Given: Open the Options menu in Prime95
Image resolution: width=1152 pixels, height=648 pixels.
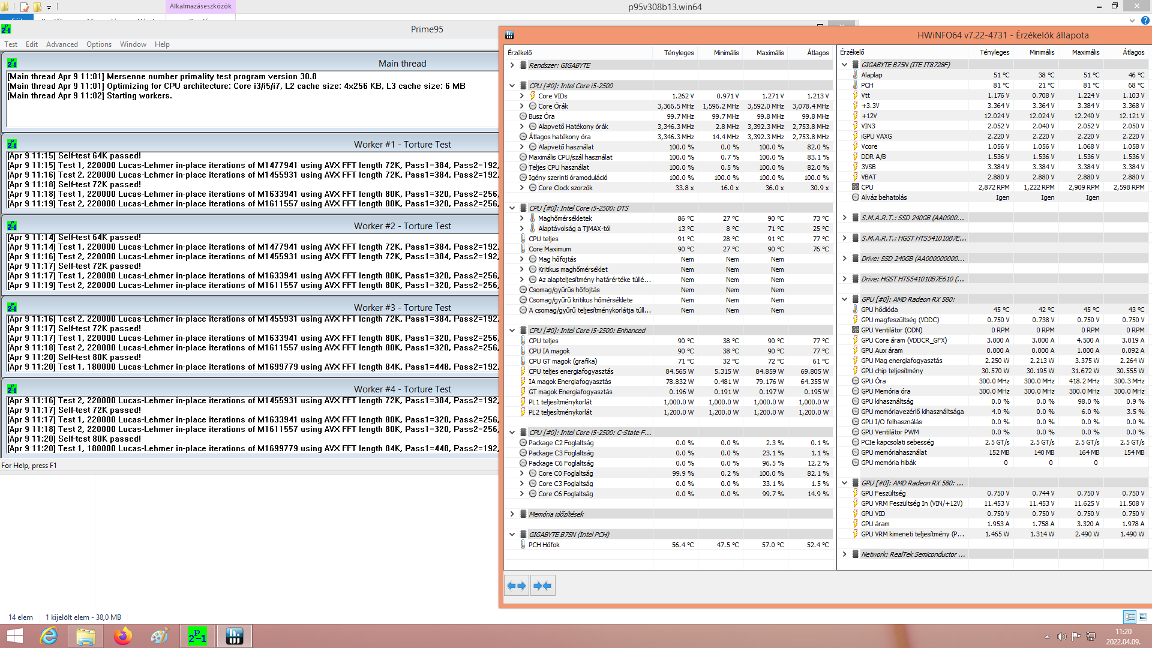Looking at the screenshot, I should [99, 44].
